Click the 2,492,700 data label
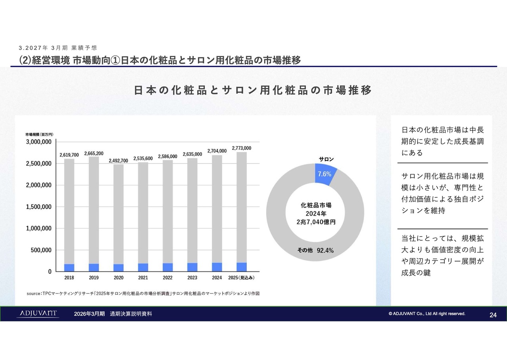The image size is (507, 358). coord(118,161)
